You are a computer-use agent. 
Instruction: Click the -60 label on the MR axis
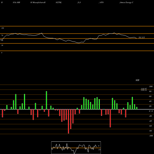tap(150, 126)
